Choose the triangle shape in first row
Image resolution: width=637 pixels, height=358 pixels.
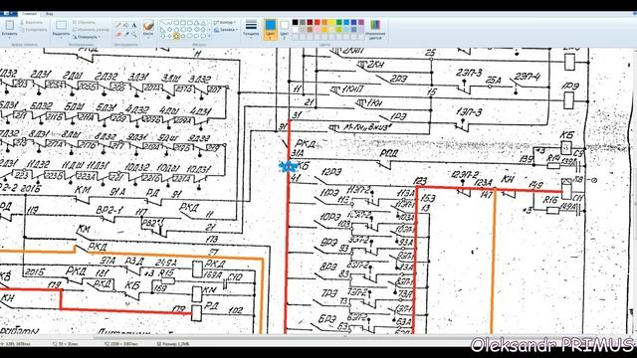(x=203, y=23)
